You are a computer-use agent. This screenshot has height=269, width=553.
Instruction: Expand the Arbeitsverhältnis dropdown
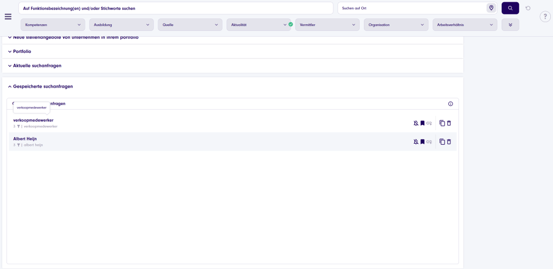(464, 25)
